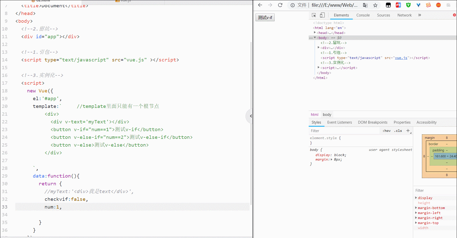The image size is (457, 238).
Task: Open the Network tab
Action: (404, 15)
